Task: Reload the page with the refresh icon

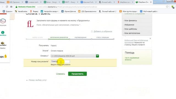Action: (7, 7)
